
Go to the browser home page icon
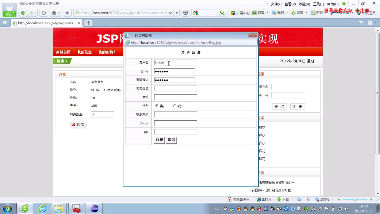[54, 13]
